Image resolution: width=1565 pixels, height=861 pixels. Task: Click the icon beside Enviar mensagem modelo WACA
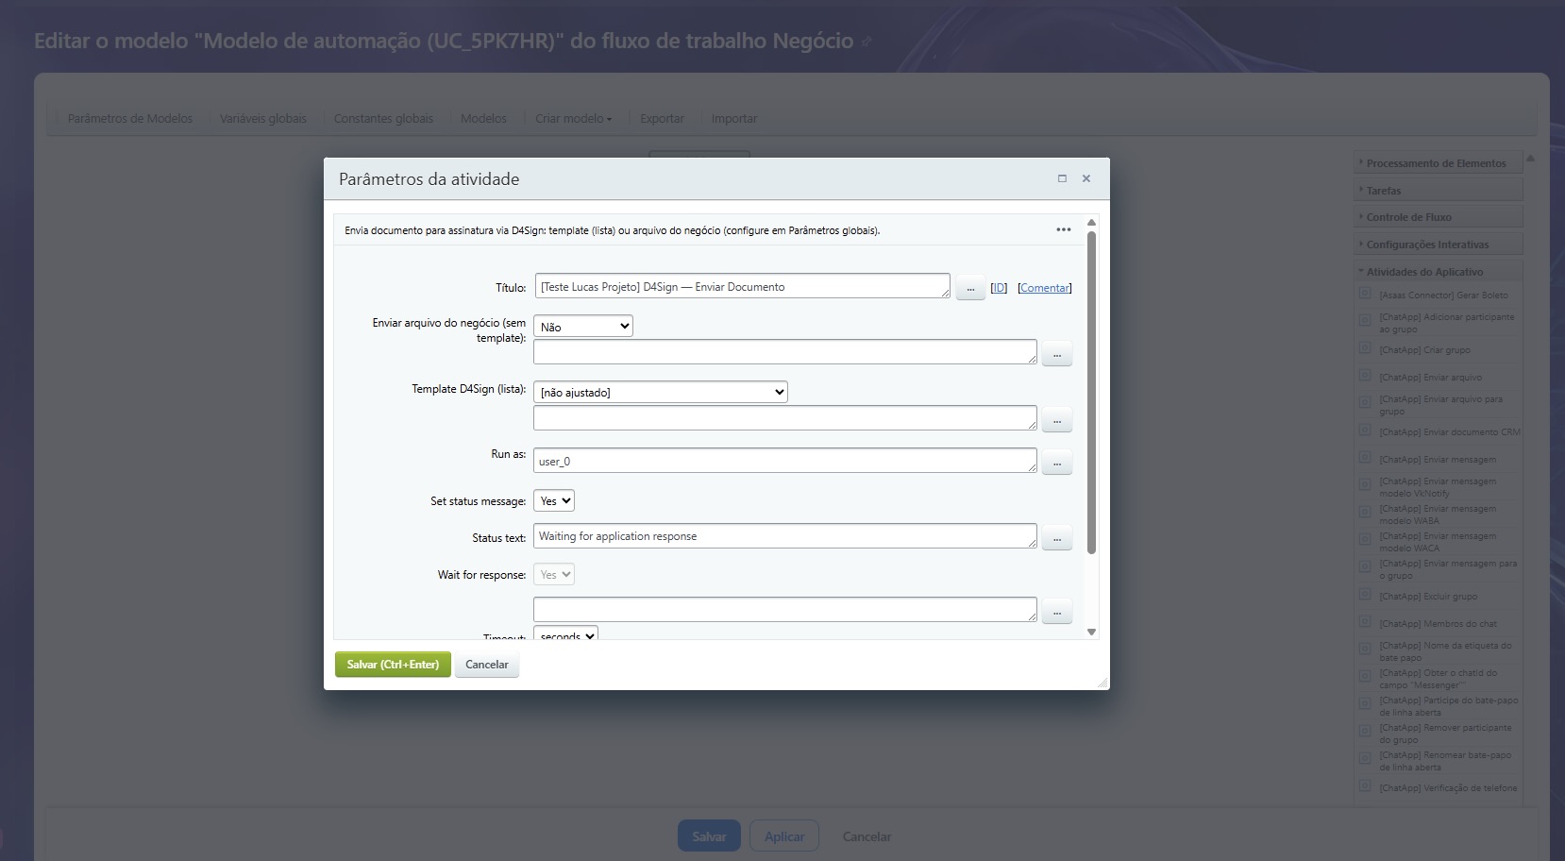pos(1365,540)
